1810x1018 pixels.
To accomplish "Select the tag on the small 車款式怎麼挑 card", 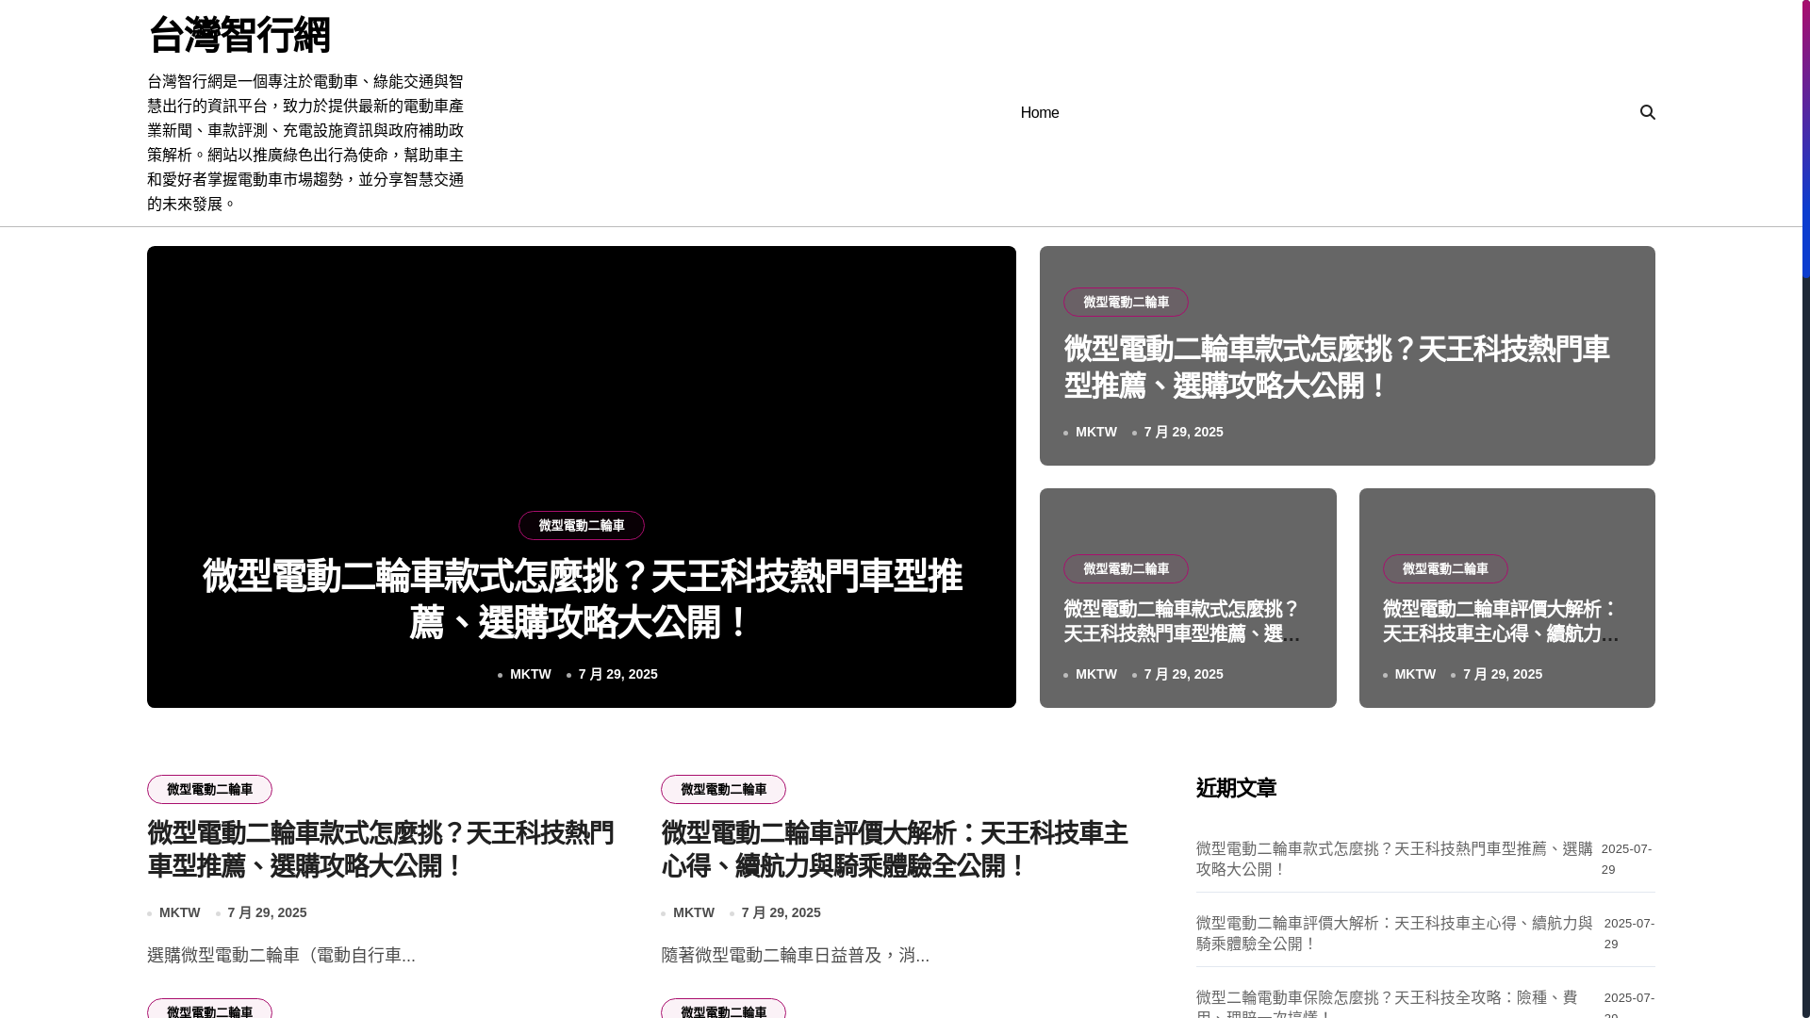I will coord(1126,568).
